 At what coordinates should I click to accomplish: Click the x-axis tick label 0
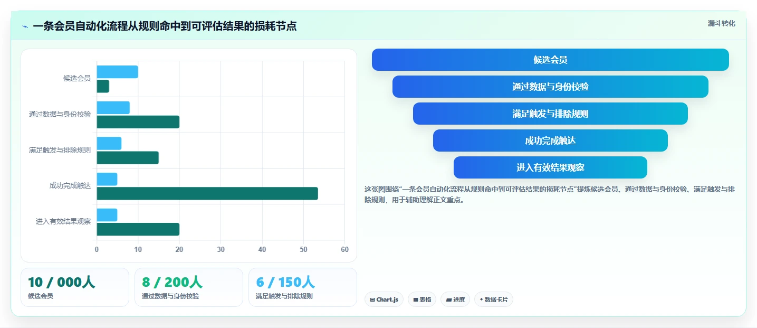[x=97, y=249]
